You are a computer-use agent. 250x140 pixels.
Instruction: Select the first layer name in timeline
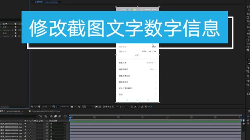(11, 124)
